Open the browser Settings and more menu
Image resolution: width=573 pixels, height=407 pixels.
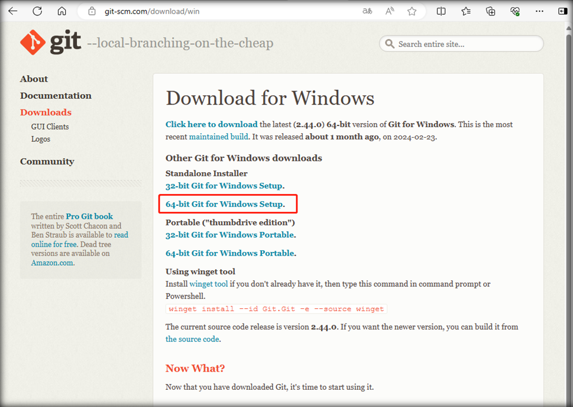539,11
